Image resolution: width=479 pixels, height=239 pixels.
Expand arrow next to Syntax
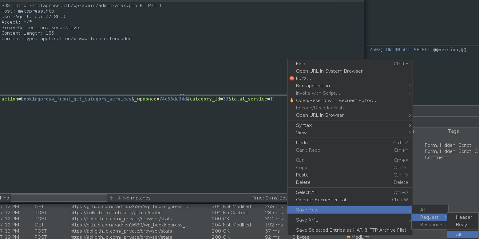(410, 125)
